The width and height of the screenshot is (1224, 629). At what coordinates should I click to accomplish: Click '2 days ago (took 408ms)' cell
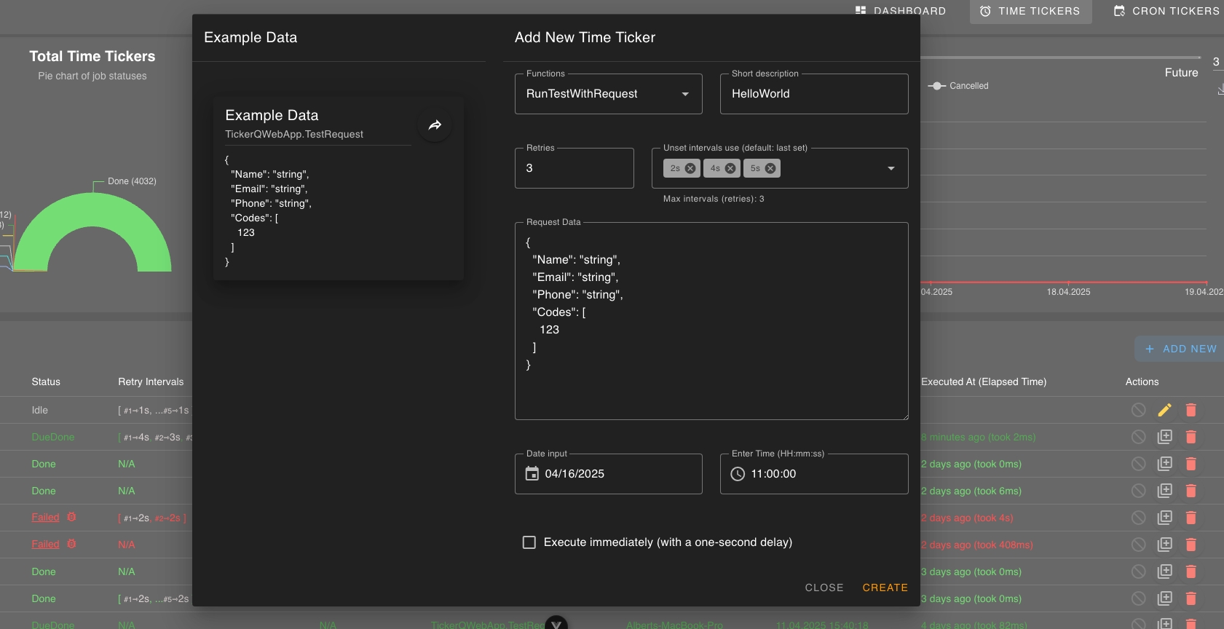coord(977,545)
